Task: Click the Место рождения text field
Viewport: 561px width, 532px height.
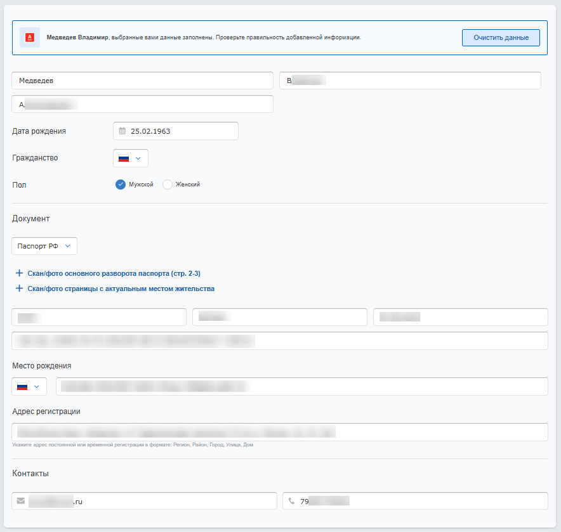Action: pyautogui.click(x=302, y=387)
